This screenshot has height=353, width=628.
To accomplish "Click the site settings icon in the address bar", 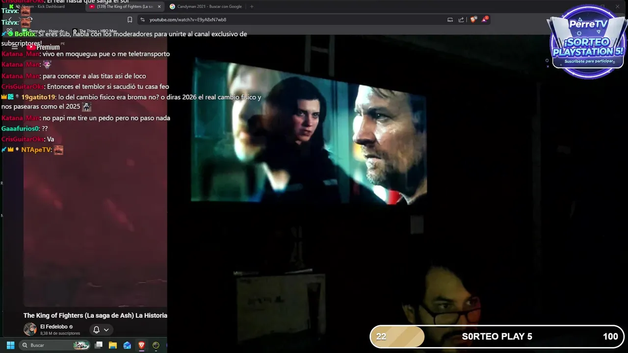I will click(x=142, y=20).
